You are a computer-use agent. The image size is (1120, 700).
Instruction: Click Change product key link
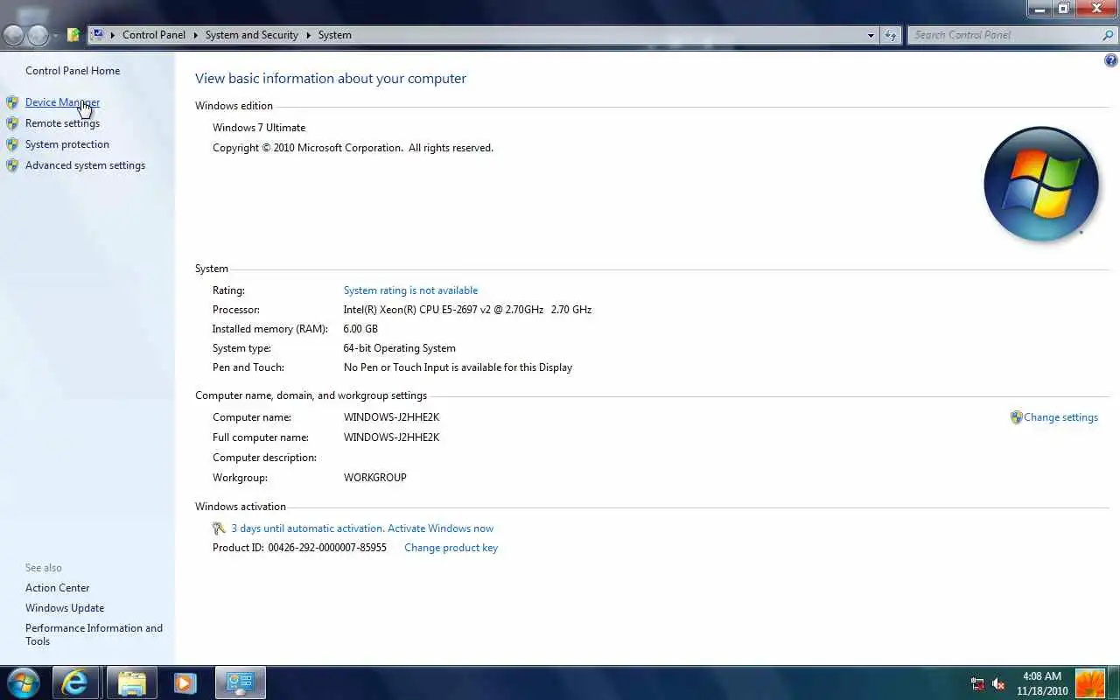451,548
